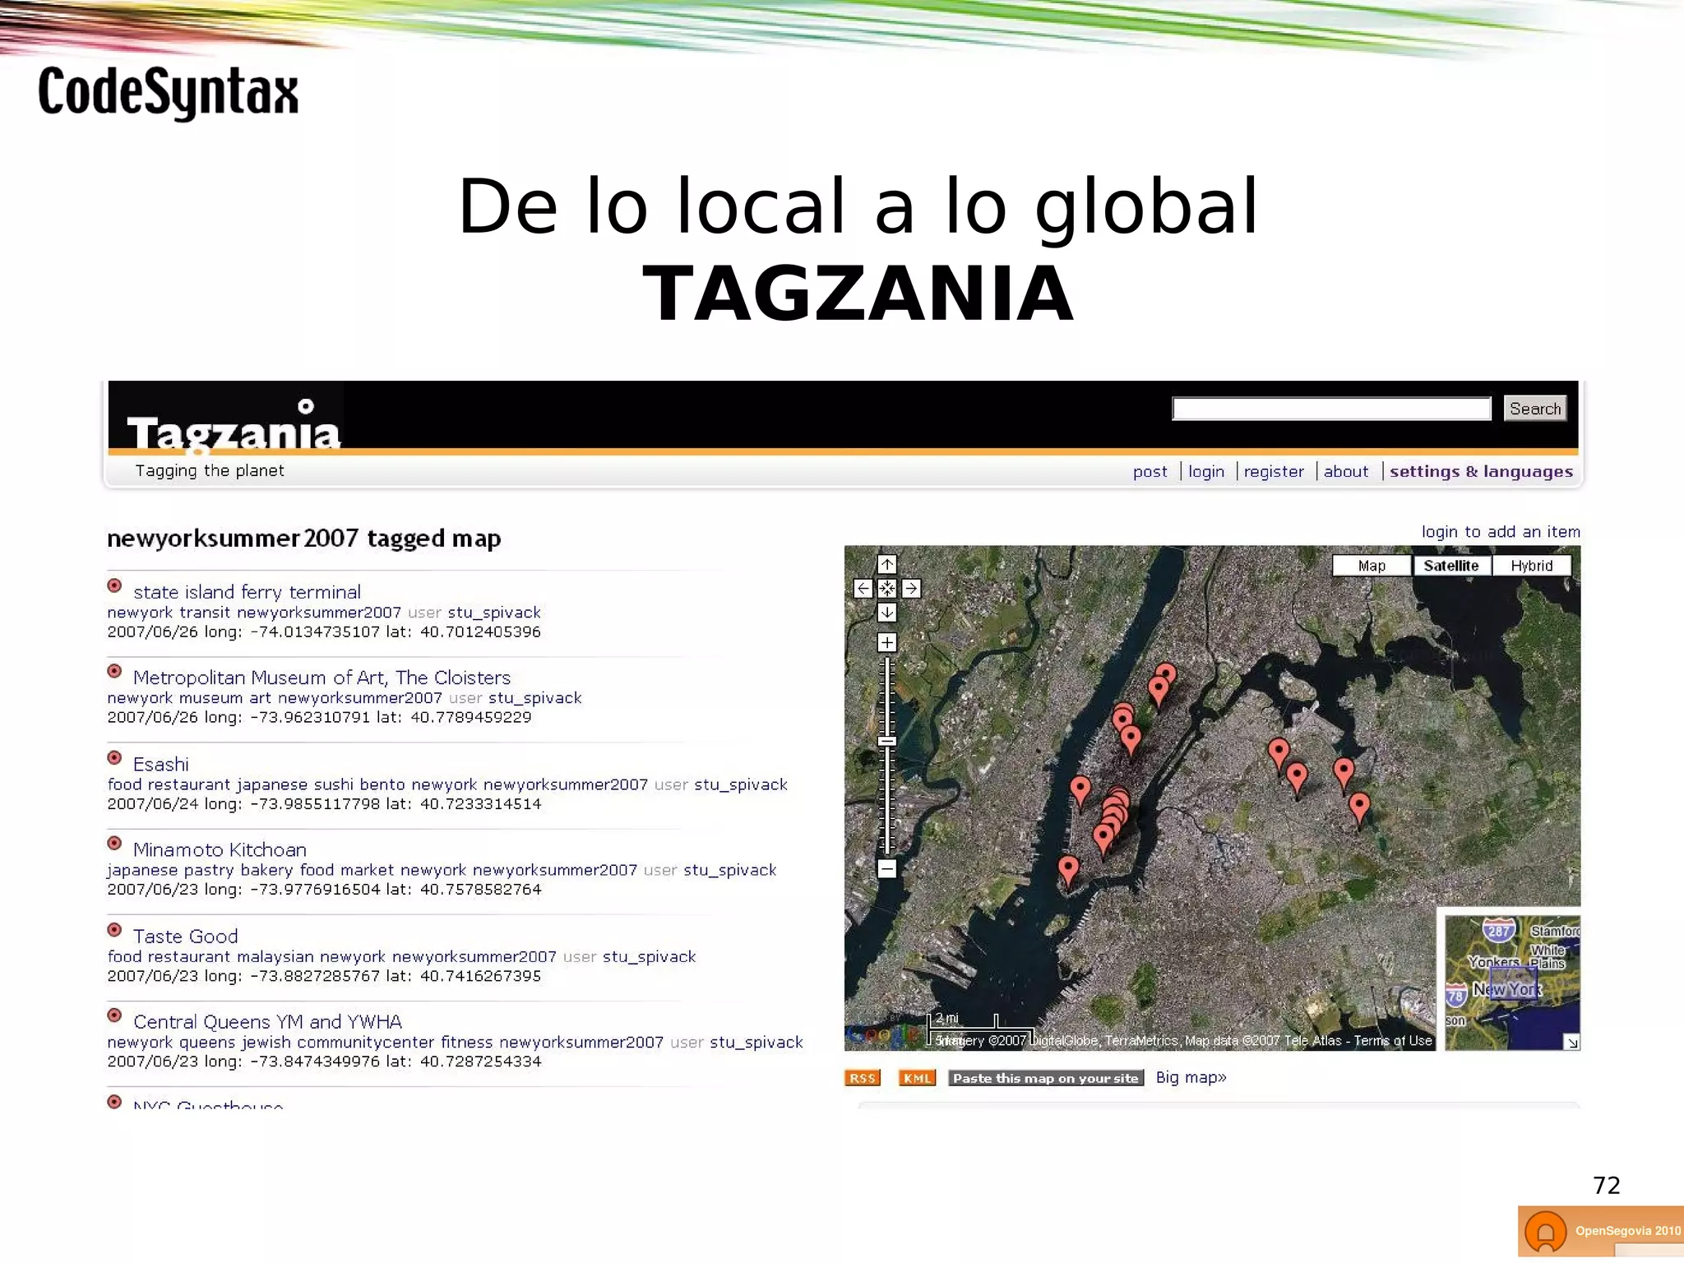
Task: Open the login link in navigation
Action: click(x=1206, y=472)
